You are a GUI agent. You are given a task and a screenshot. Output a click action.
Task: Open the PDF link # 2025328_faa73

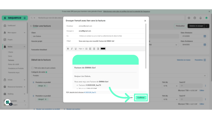(90, 93)
